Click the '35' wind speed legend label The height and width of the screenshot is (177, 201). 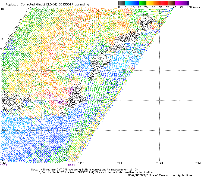pos(167,7)
